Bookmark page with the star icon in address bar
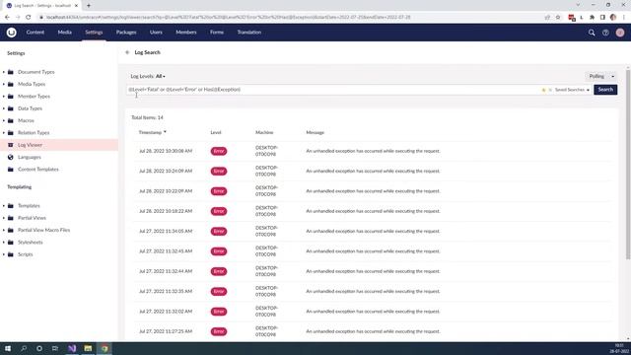The image size is (631, 355). click(558, 18)
